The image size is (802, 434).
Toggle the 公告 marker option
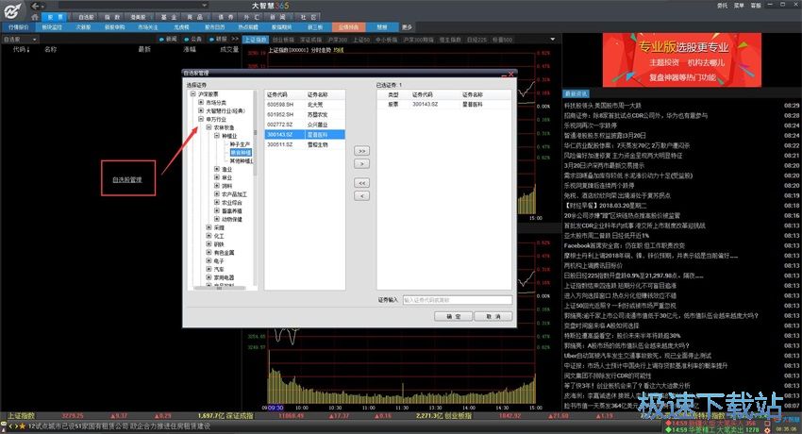[193, 39]
